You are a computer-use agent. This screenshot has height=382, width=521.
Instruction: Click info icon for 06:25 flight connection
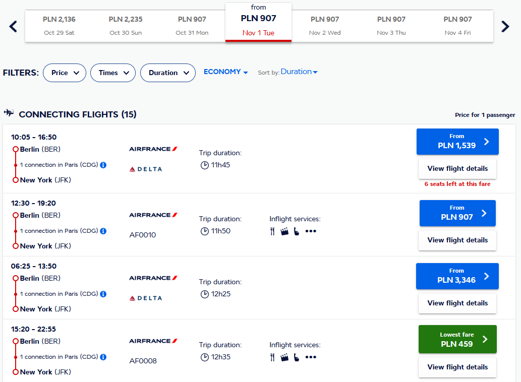coord(103,294)
